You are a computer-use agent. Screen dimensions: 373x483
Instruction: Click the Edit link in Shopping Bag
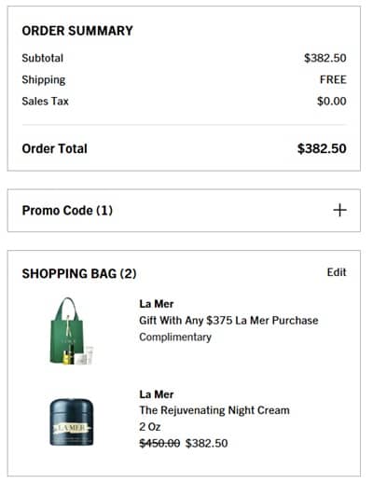337,272
